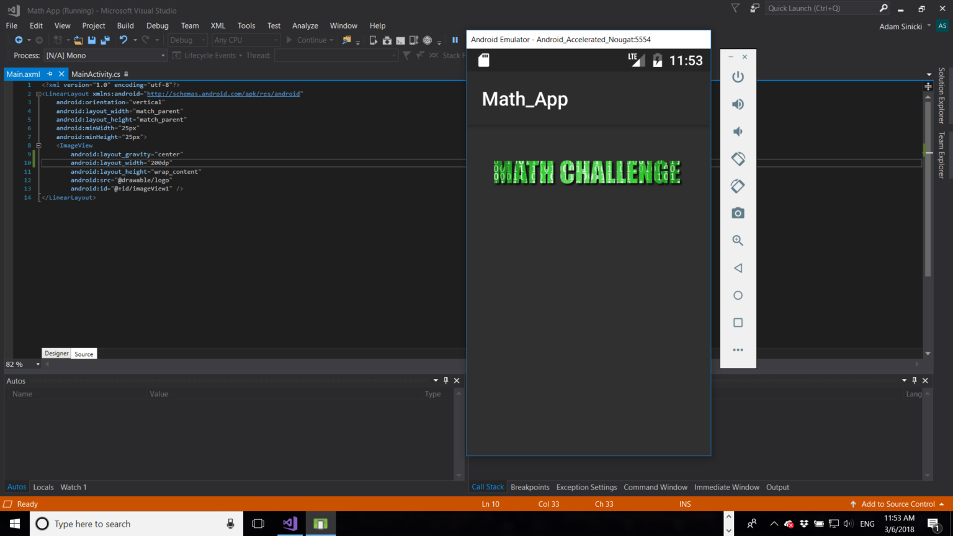Open the Process Mono dropdown
This screenshot has width=953, height=536.
[163, 56]
